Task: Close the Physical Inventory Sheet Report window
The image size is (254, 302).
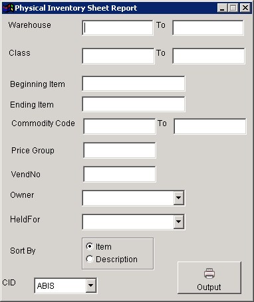Action: 245,8
